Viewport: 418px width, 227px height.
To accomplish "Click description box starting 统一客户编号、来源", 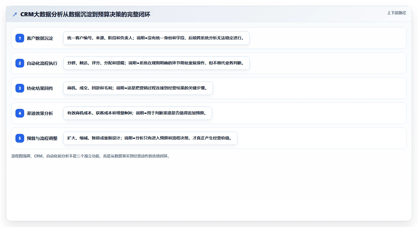I will 156,38.
